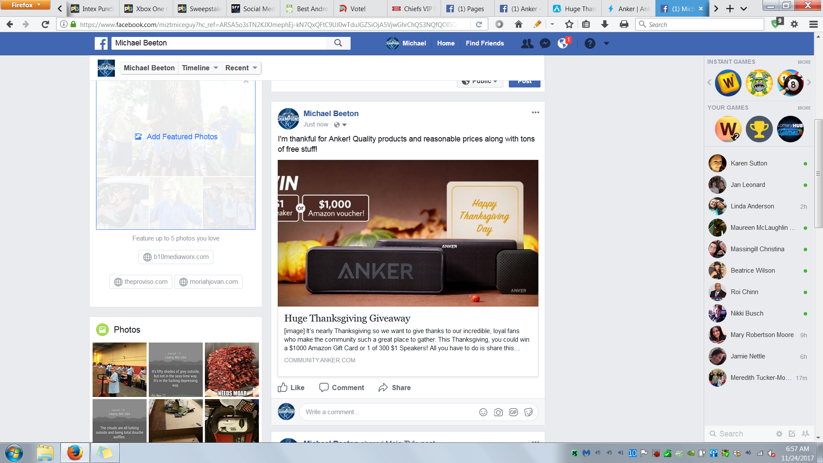Image resolution: width=823 pixels, height=463 pixels.
Task: Open theproviso.com link
Action: 141,282
